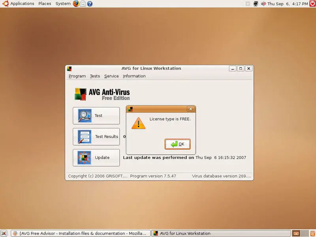Switch to the AVG Free Advisor Mozilla taskbar entry
The width and height of the screenshot is (316, 237).
tap(81, 233)
